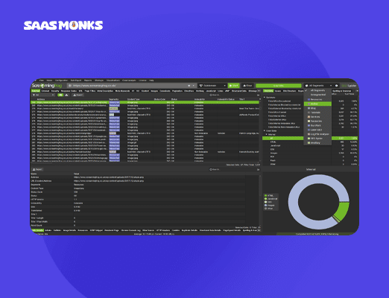Open segment settings gear icon
Screen dimensions: 389x298
coord(337,86)
